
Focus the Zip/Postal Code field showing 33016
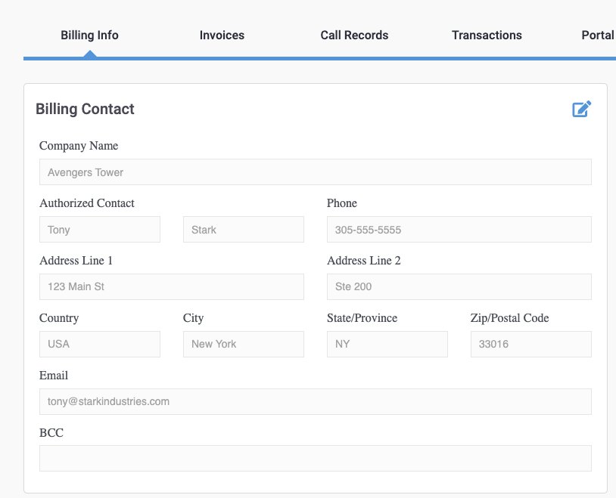[531, 344]
